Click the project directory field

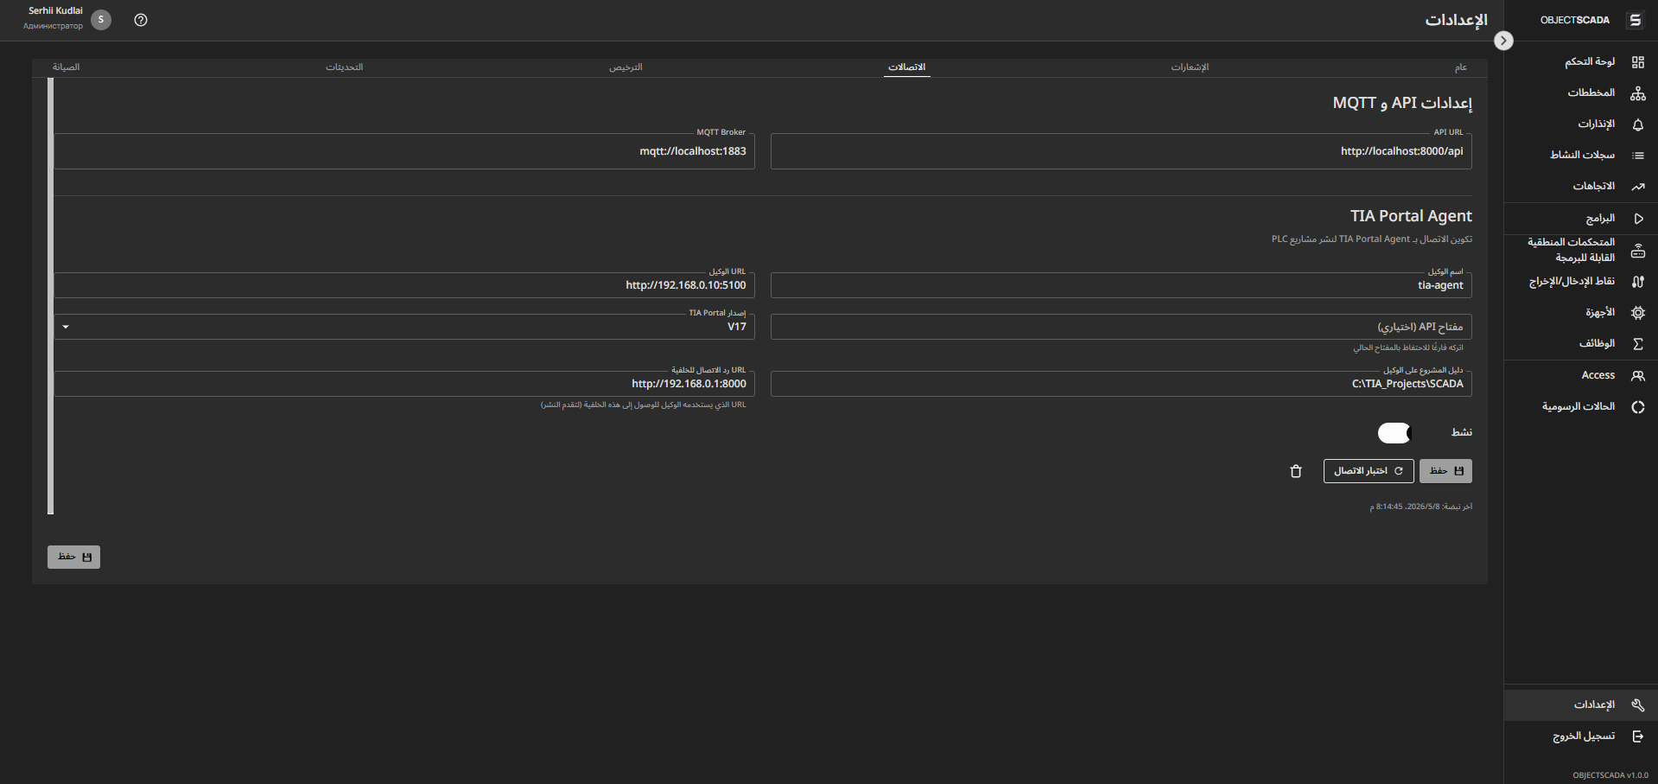(1121, 384)
